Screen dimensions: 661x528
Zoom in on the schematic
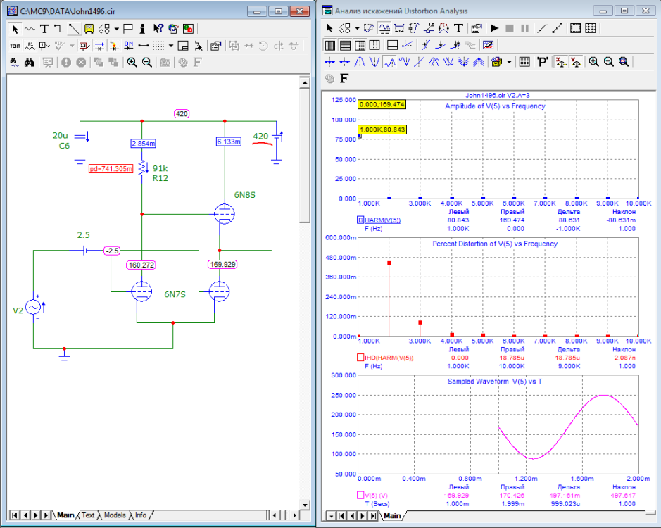coord(132,63)
